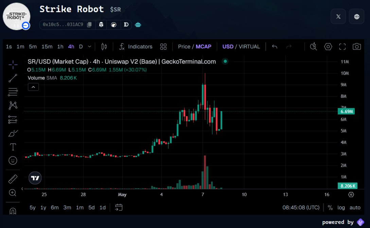Click the TradingView logo badge
Screen dimensions: 370x228
[x=35, y=178]
